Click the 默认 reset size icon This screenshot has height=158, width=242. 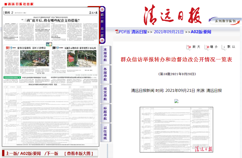pyautogui.click(x=224, y=47)
